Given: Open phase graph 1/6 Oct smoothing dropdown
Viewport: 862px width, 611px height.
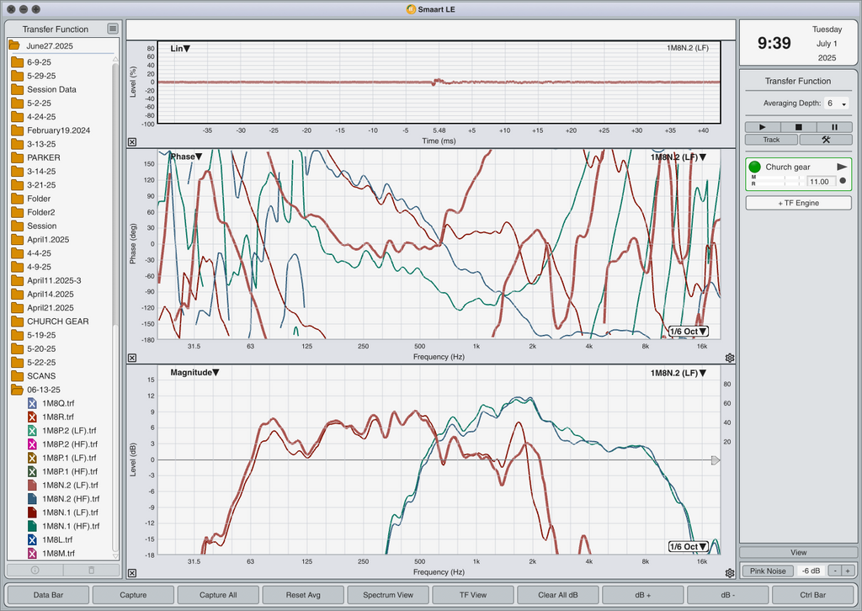Looking at the screenshot, I should [689, 332].
